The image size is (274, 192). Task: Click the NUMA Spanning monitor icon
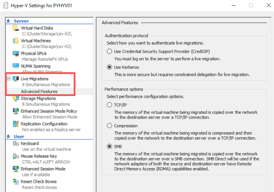click(15, 66)
